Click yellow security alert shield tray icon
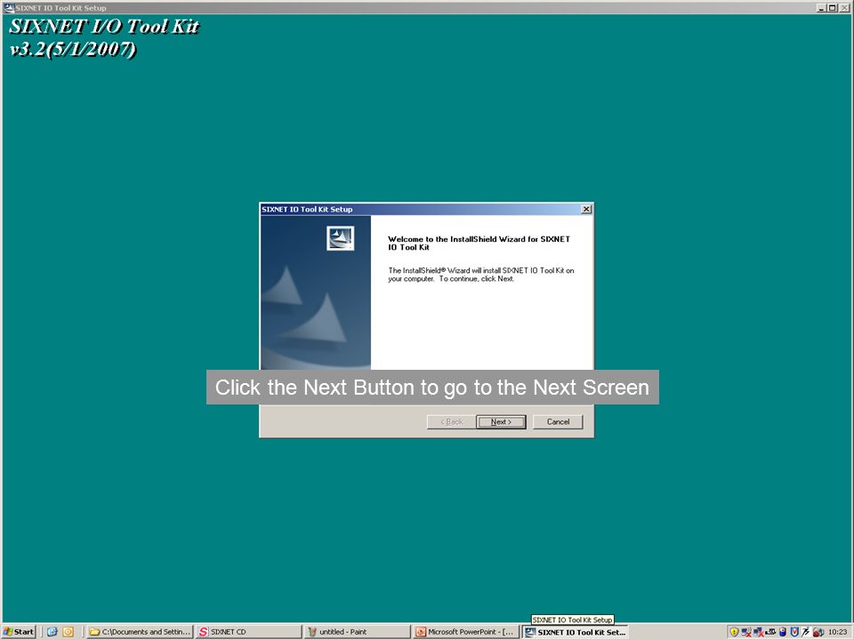854x640 pixels. coord(734,632)
